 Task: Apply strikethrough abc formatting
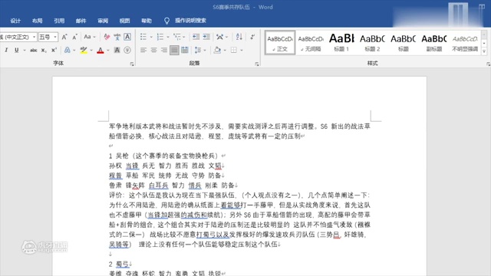point(34,50)
